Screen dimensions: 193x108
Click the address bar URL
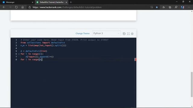[x=67, y=7]
